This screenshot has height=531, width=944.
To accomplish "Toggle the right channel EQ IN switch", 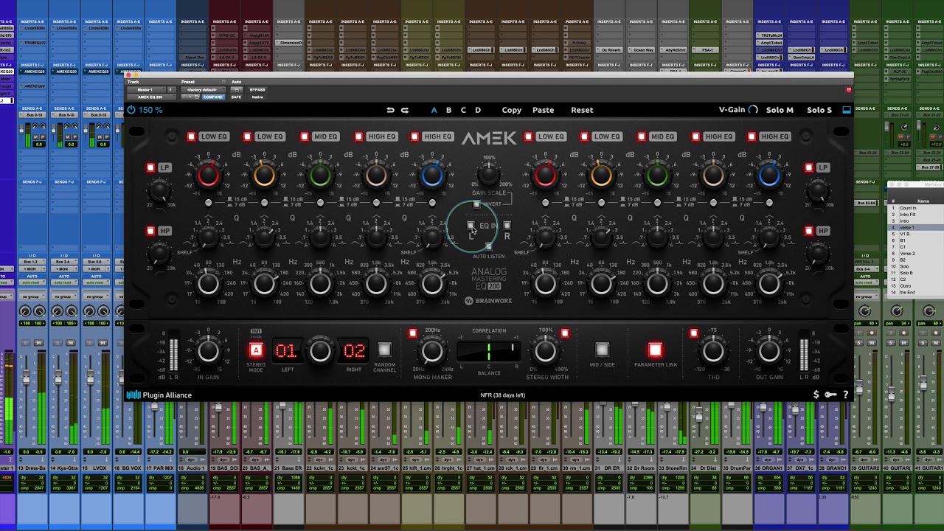I will 507,226.
